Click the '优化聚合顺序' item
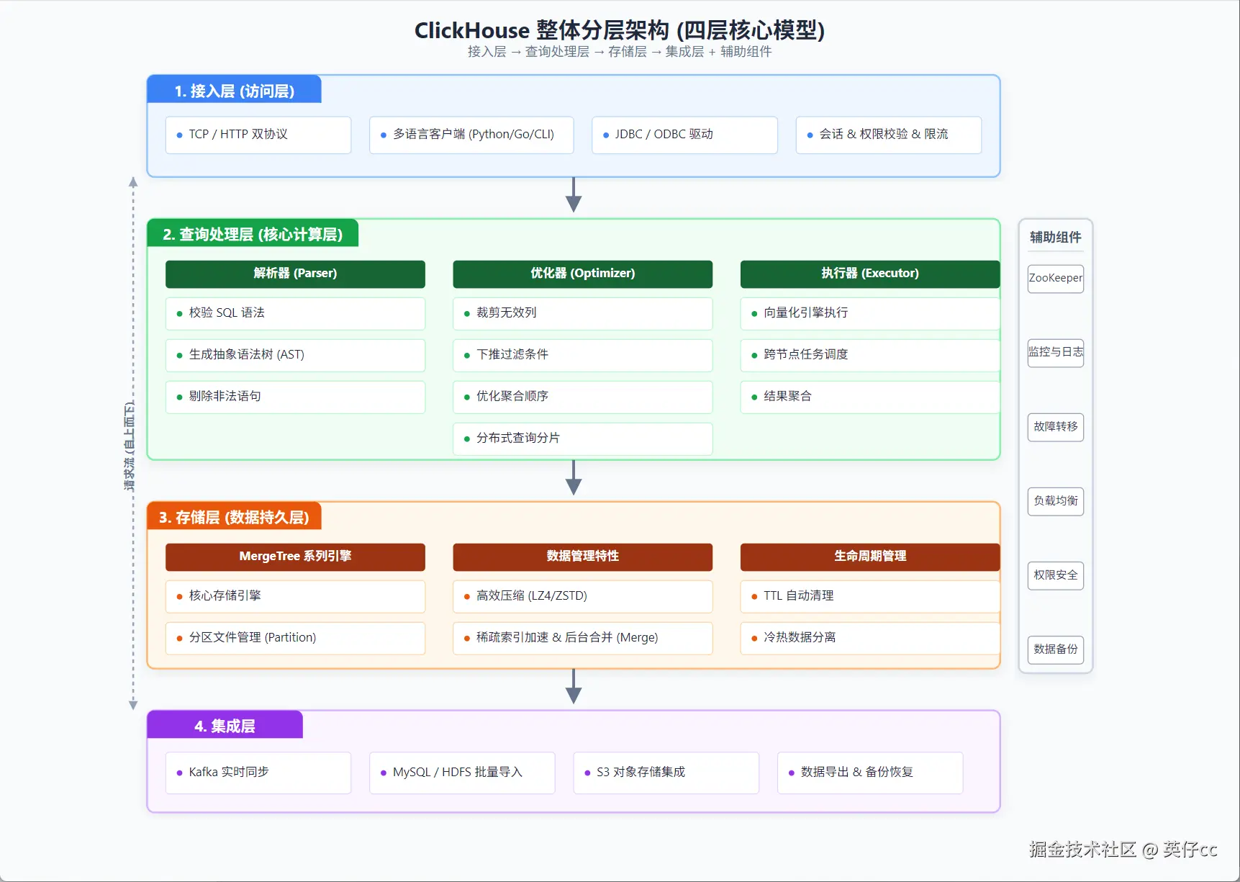This screenshot has height=882, width=1240. click(583, 397)
